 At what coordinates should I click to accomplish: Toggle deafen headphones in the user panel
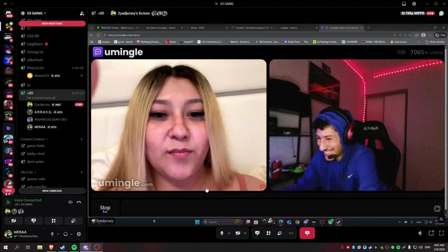click(65, 234)
